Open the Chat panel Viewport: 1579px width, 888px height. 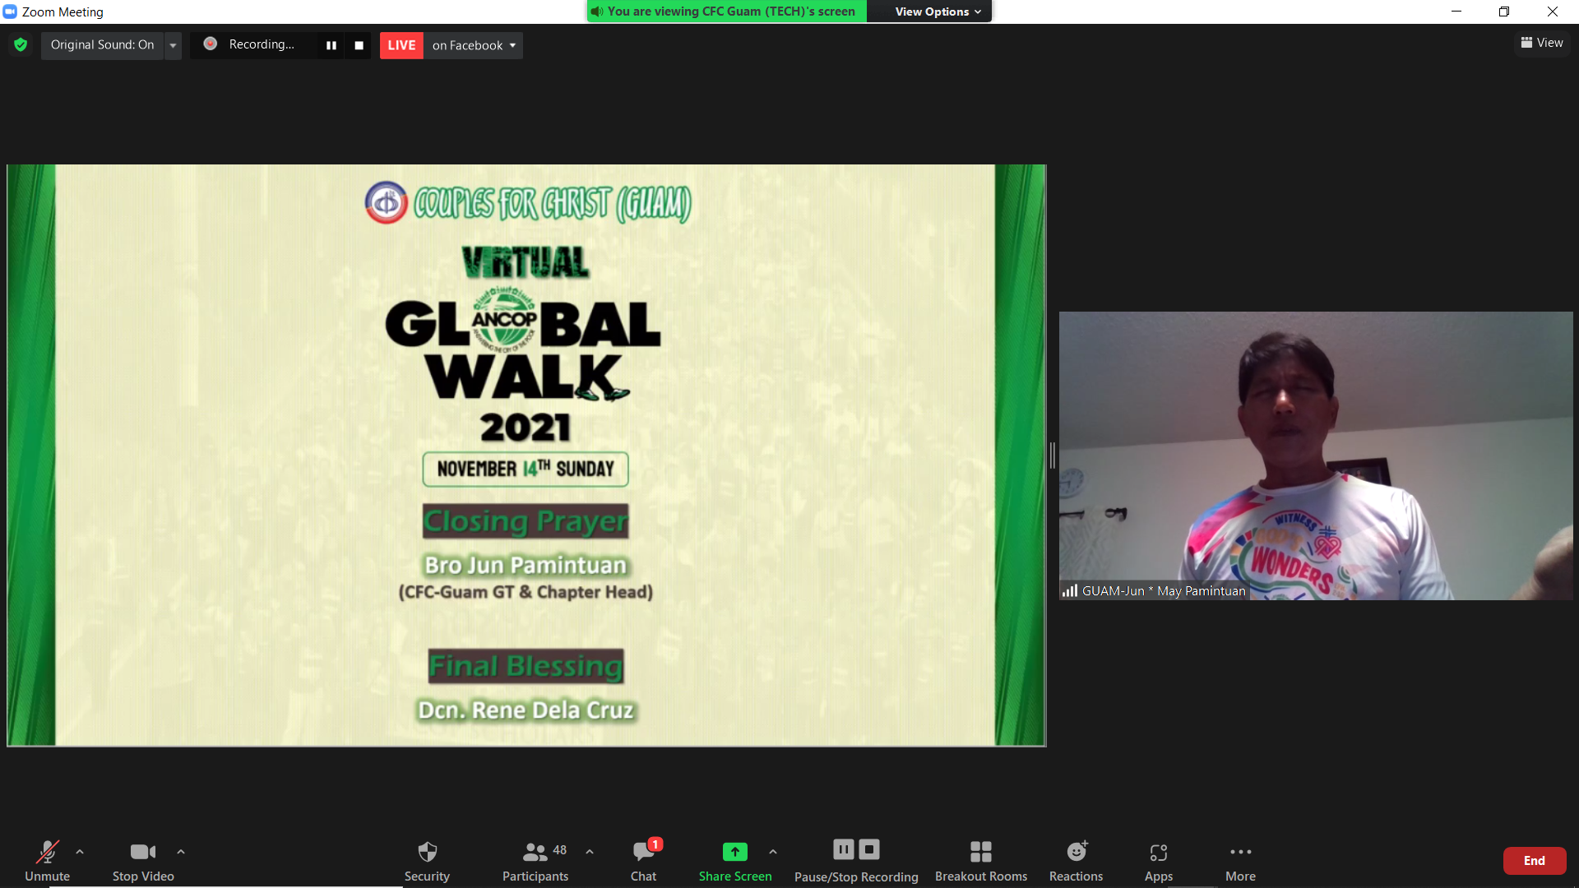pos(643,860)
